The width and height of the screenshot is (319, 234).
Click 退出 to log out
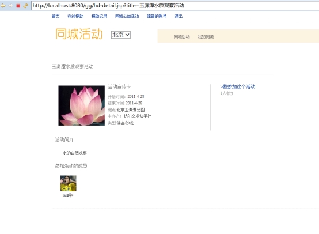(179, 16)
